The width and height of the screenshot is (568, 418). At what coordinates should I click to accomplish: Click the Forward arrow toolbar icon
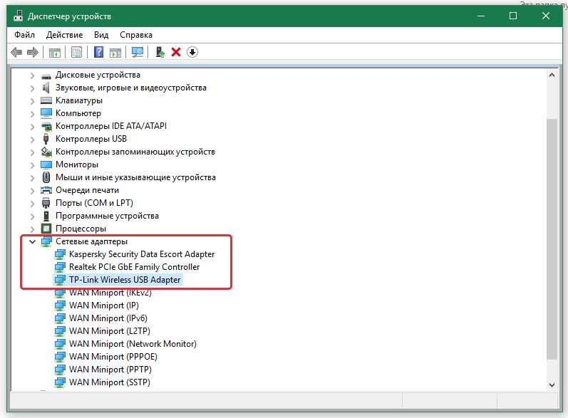(x=33, y=53)
